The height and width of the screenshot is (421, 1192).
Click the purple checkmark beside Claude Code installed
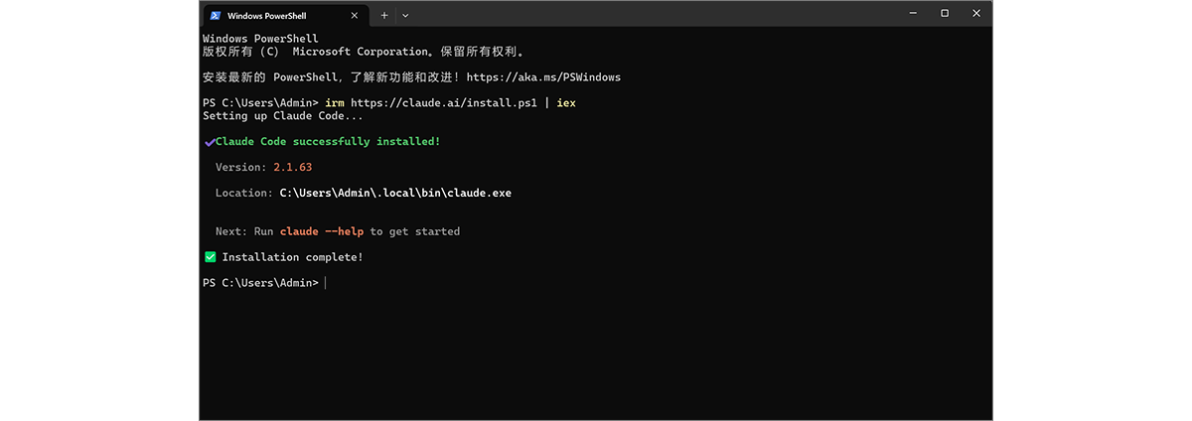pyautogui.click(x=209, y=142)
